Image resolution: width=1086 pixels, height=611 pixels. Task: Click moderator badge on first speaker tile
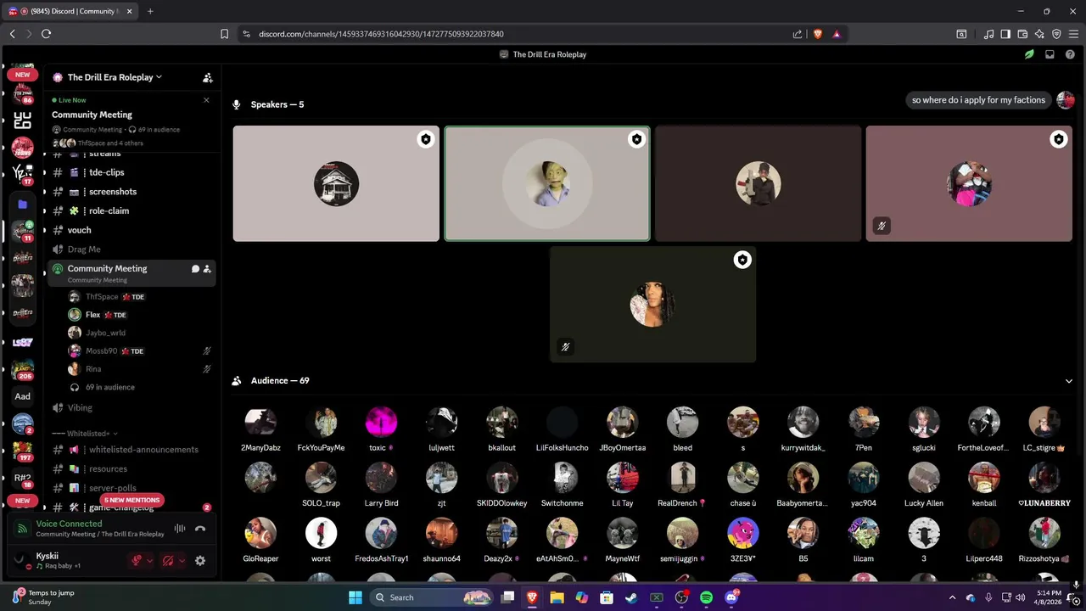pos(426,139)
